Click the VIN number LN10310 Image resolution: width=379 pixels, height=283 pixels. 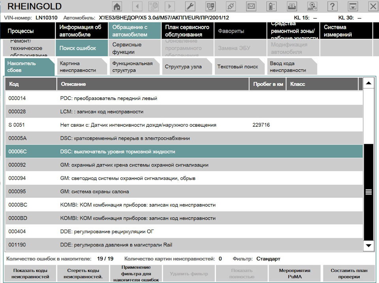click(x=47, y=18)
